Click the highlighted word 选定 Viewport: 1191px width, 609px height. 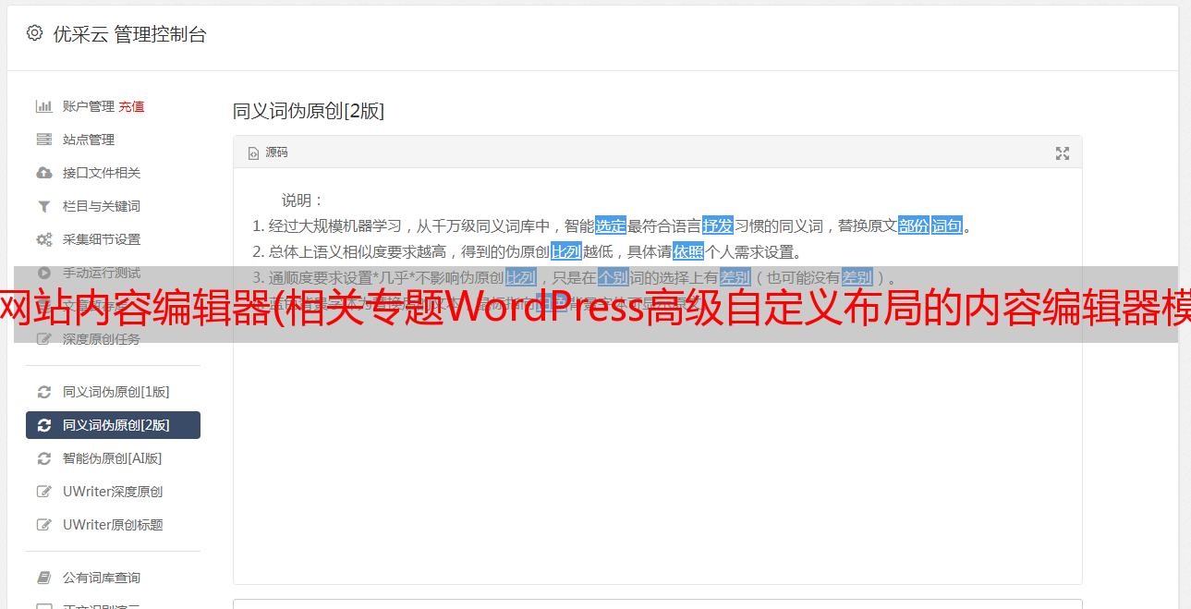click(x=611, y=225)
